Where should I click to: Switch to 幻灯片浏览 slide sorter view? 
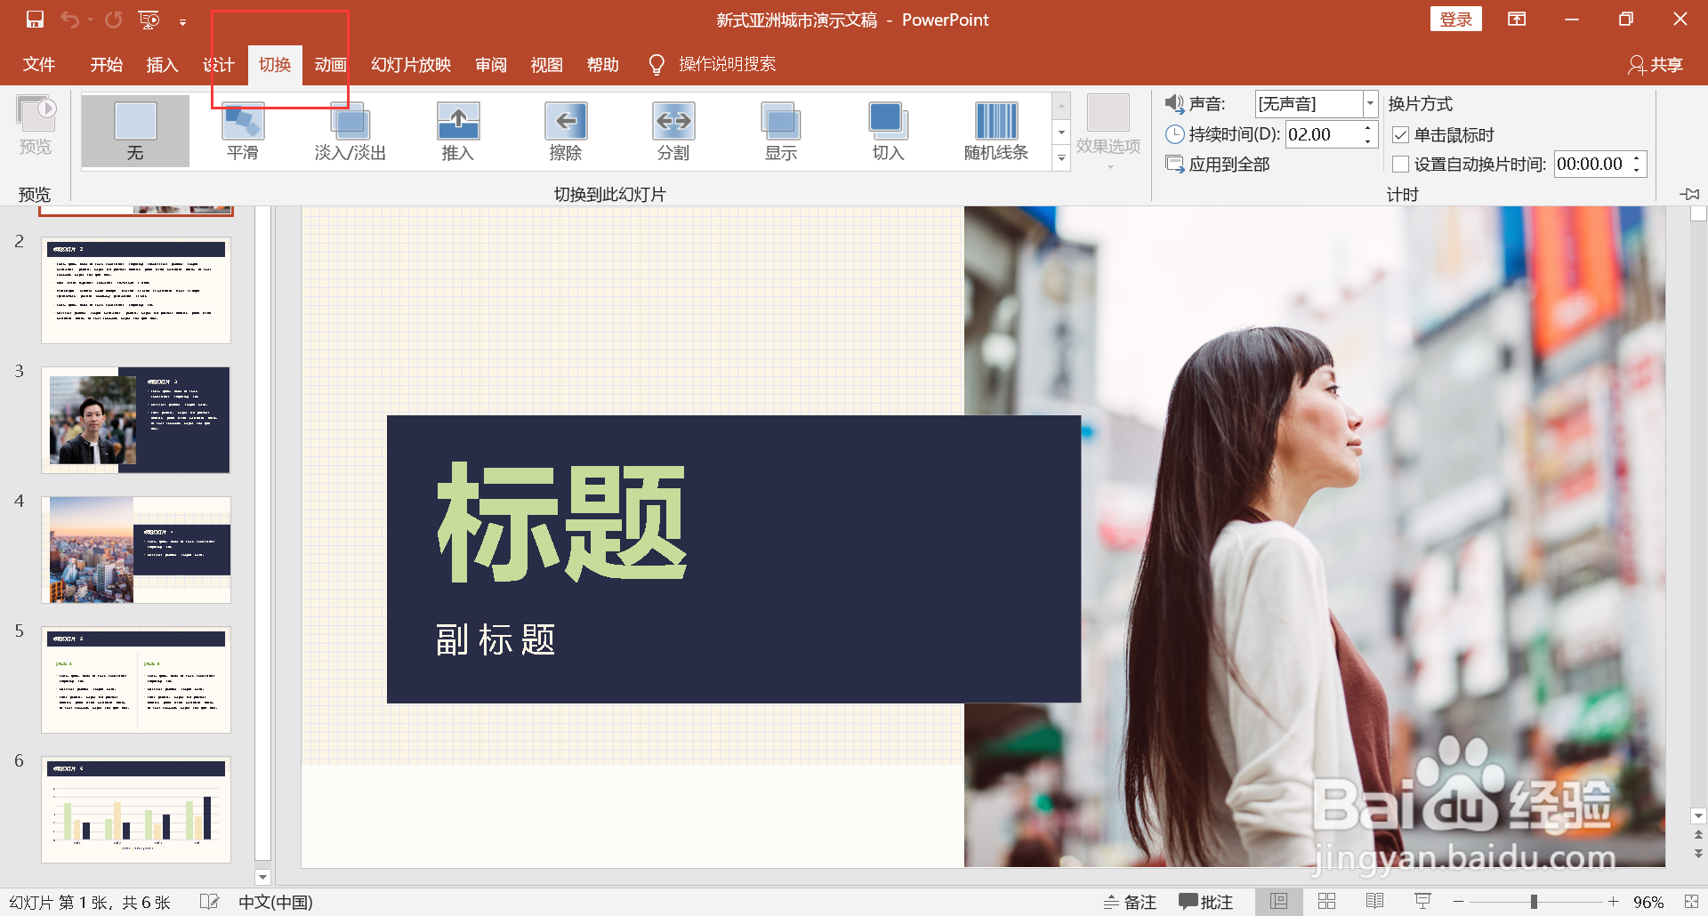[x=1326, y=900]
